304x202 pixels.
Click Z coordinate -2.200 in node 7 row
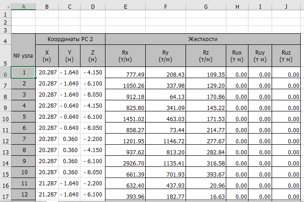coord(93,139)
